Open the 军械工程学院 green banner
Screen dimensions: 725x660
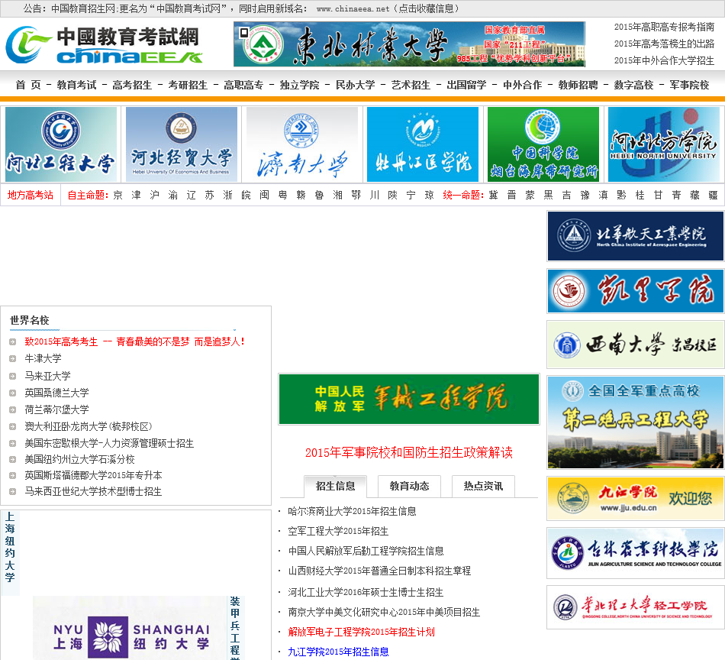coord(409,399)
